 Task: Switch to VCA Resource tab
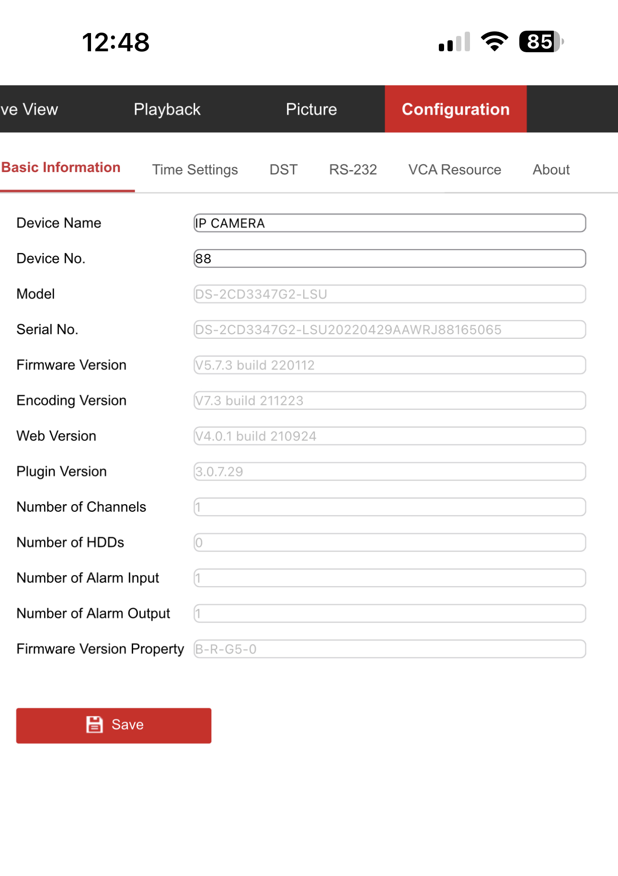coord(454,170)
